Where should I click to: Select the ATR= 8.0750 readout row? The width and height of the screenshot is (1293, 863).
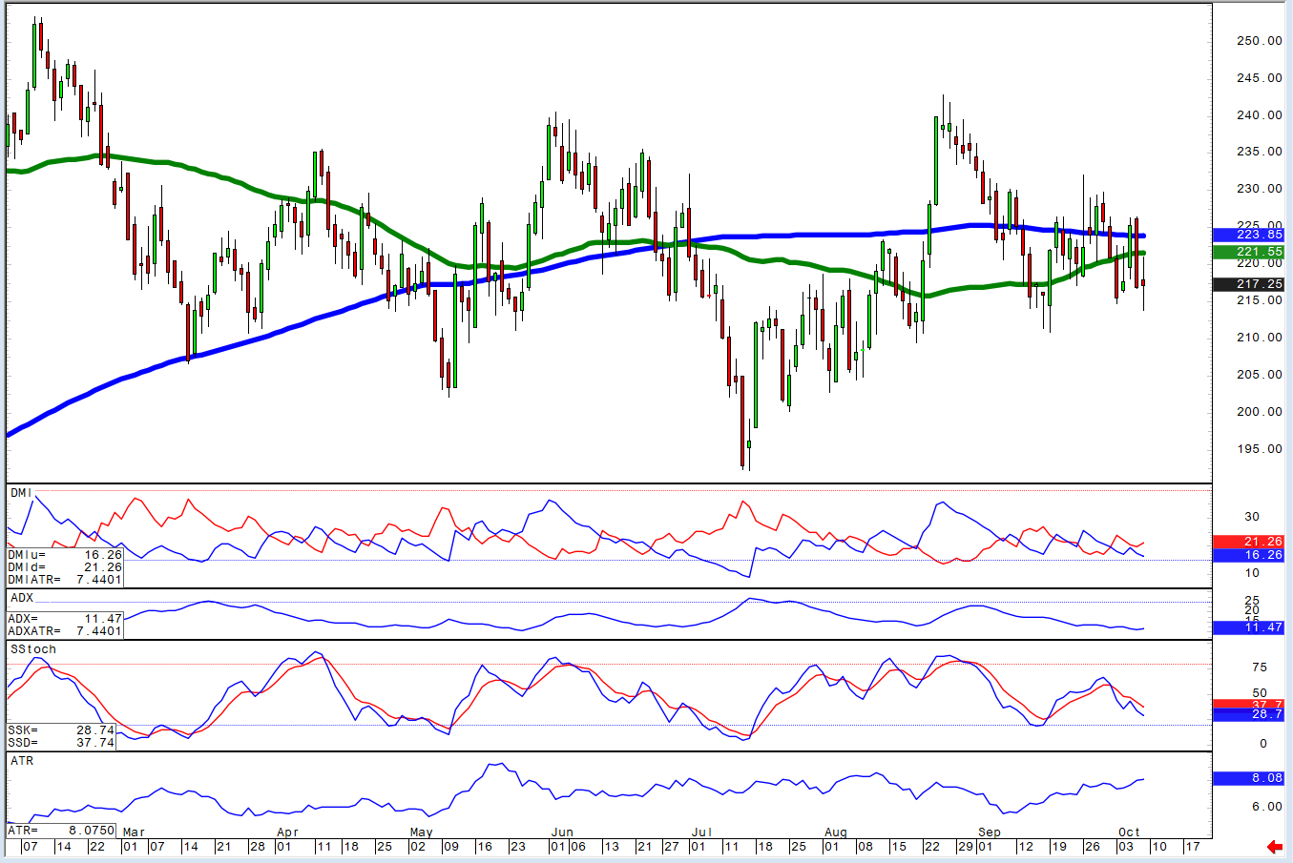(61, 831)
